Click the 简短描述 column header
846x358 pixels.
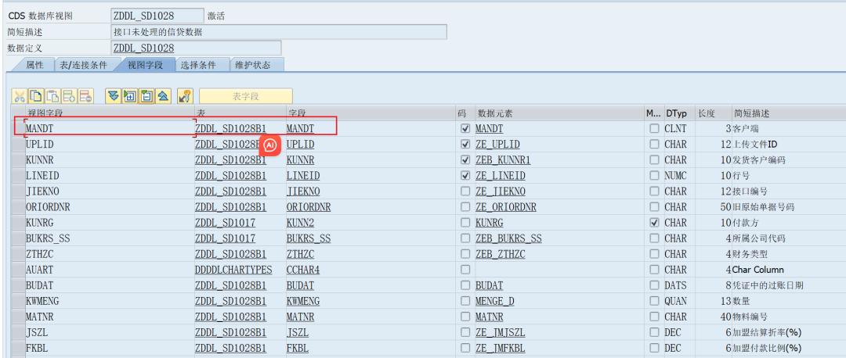click(x=788, y=113)
